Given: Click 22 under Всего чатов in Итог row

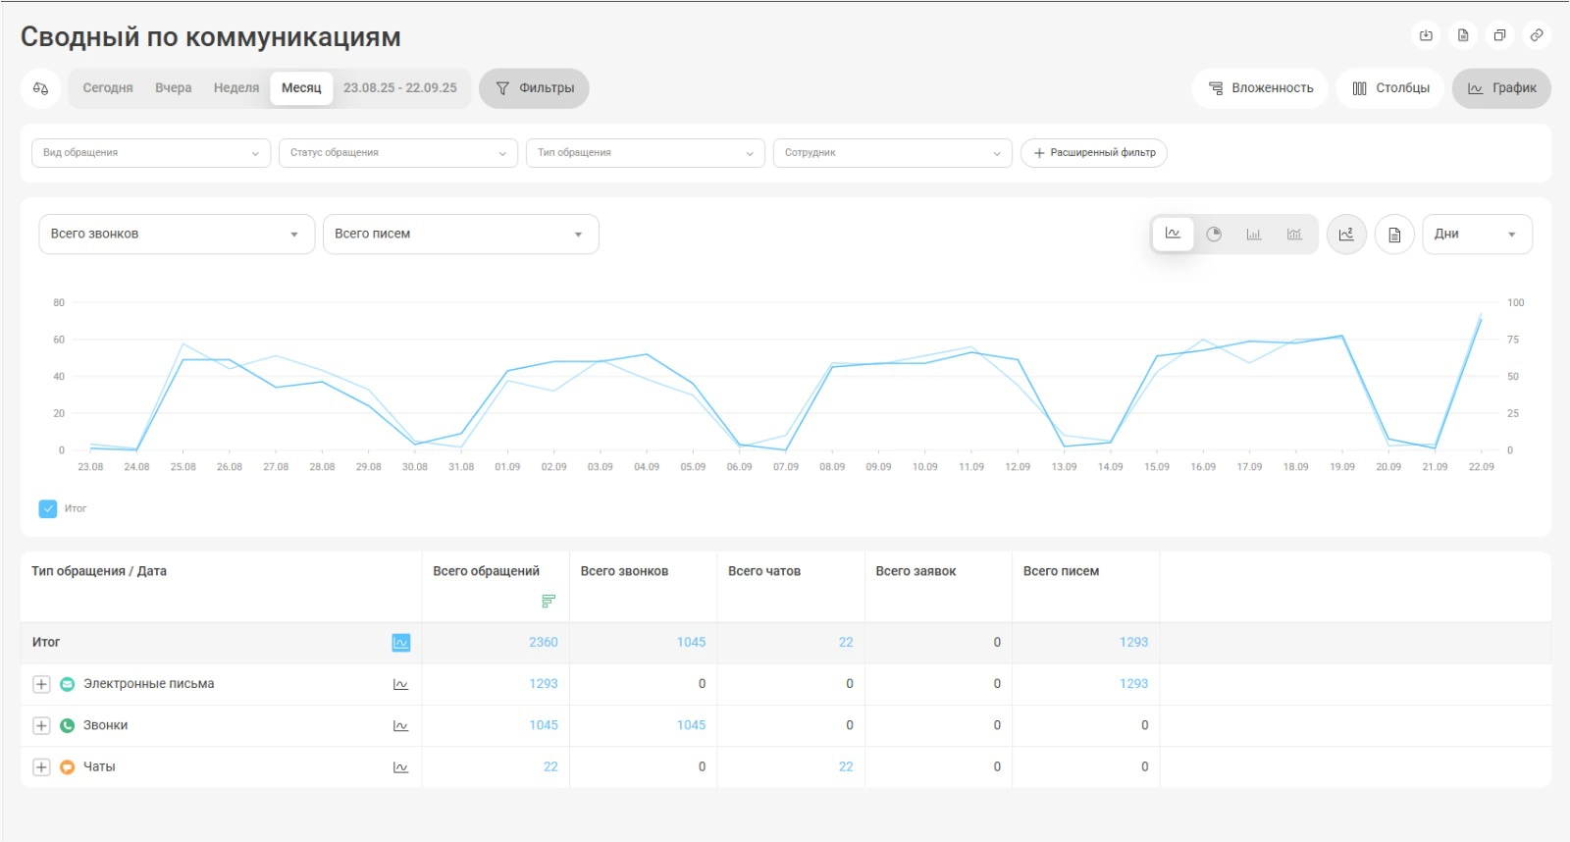Looking at the screenshot, I should [846, 643].
